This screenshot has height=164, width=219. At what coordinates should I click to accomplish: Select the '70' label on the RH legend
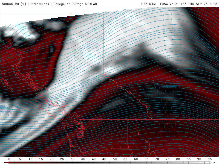157,159
